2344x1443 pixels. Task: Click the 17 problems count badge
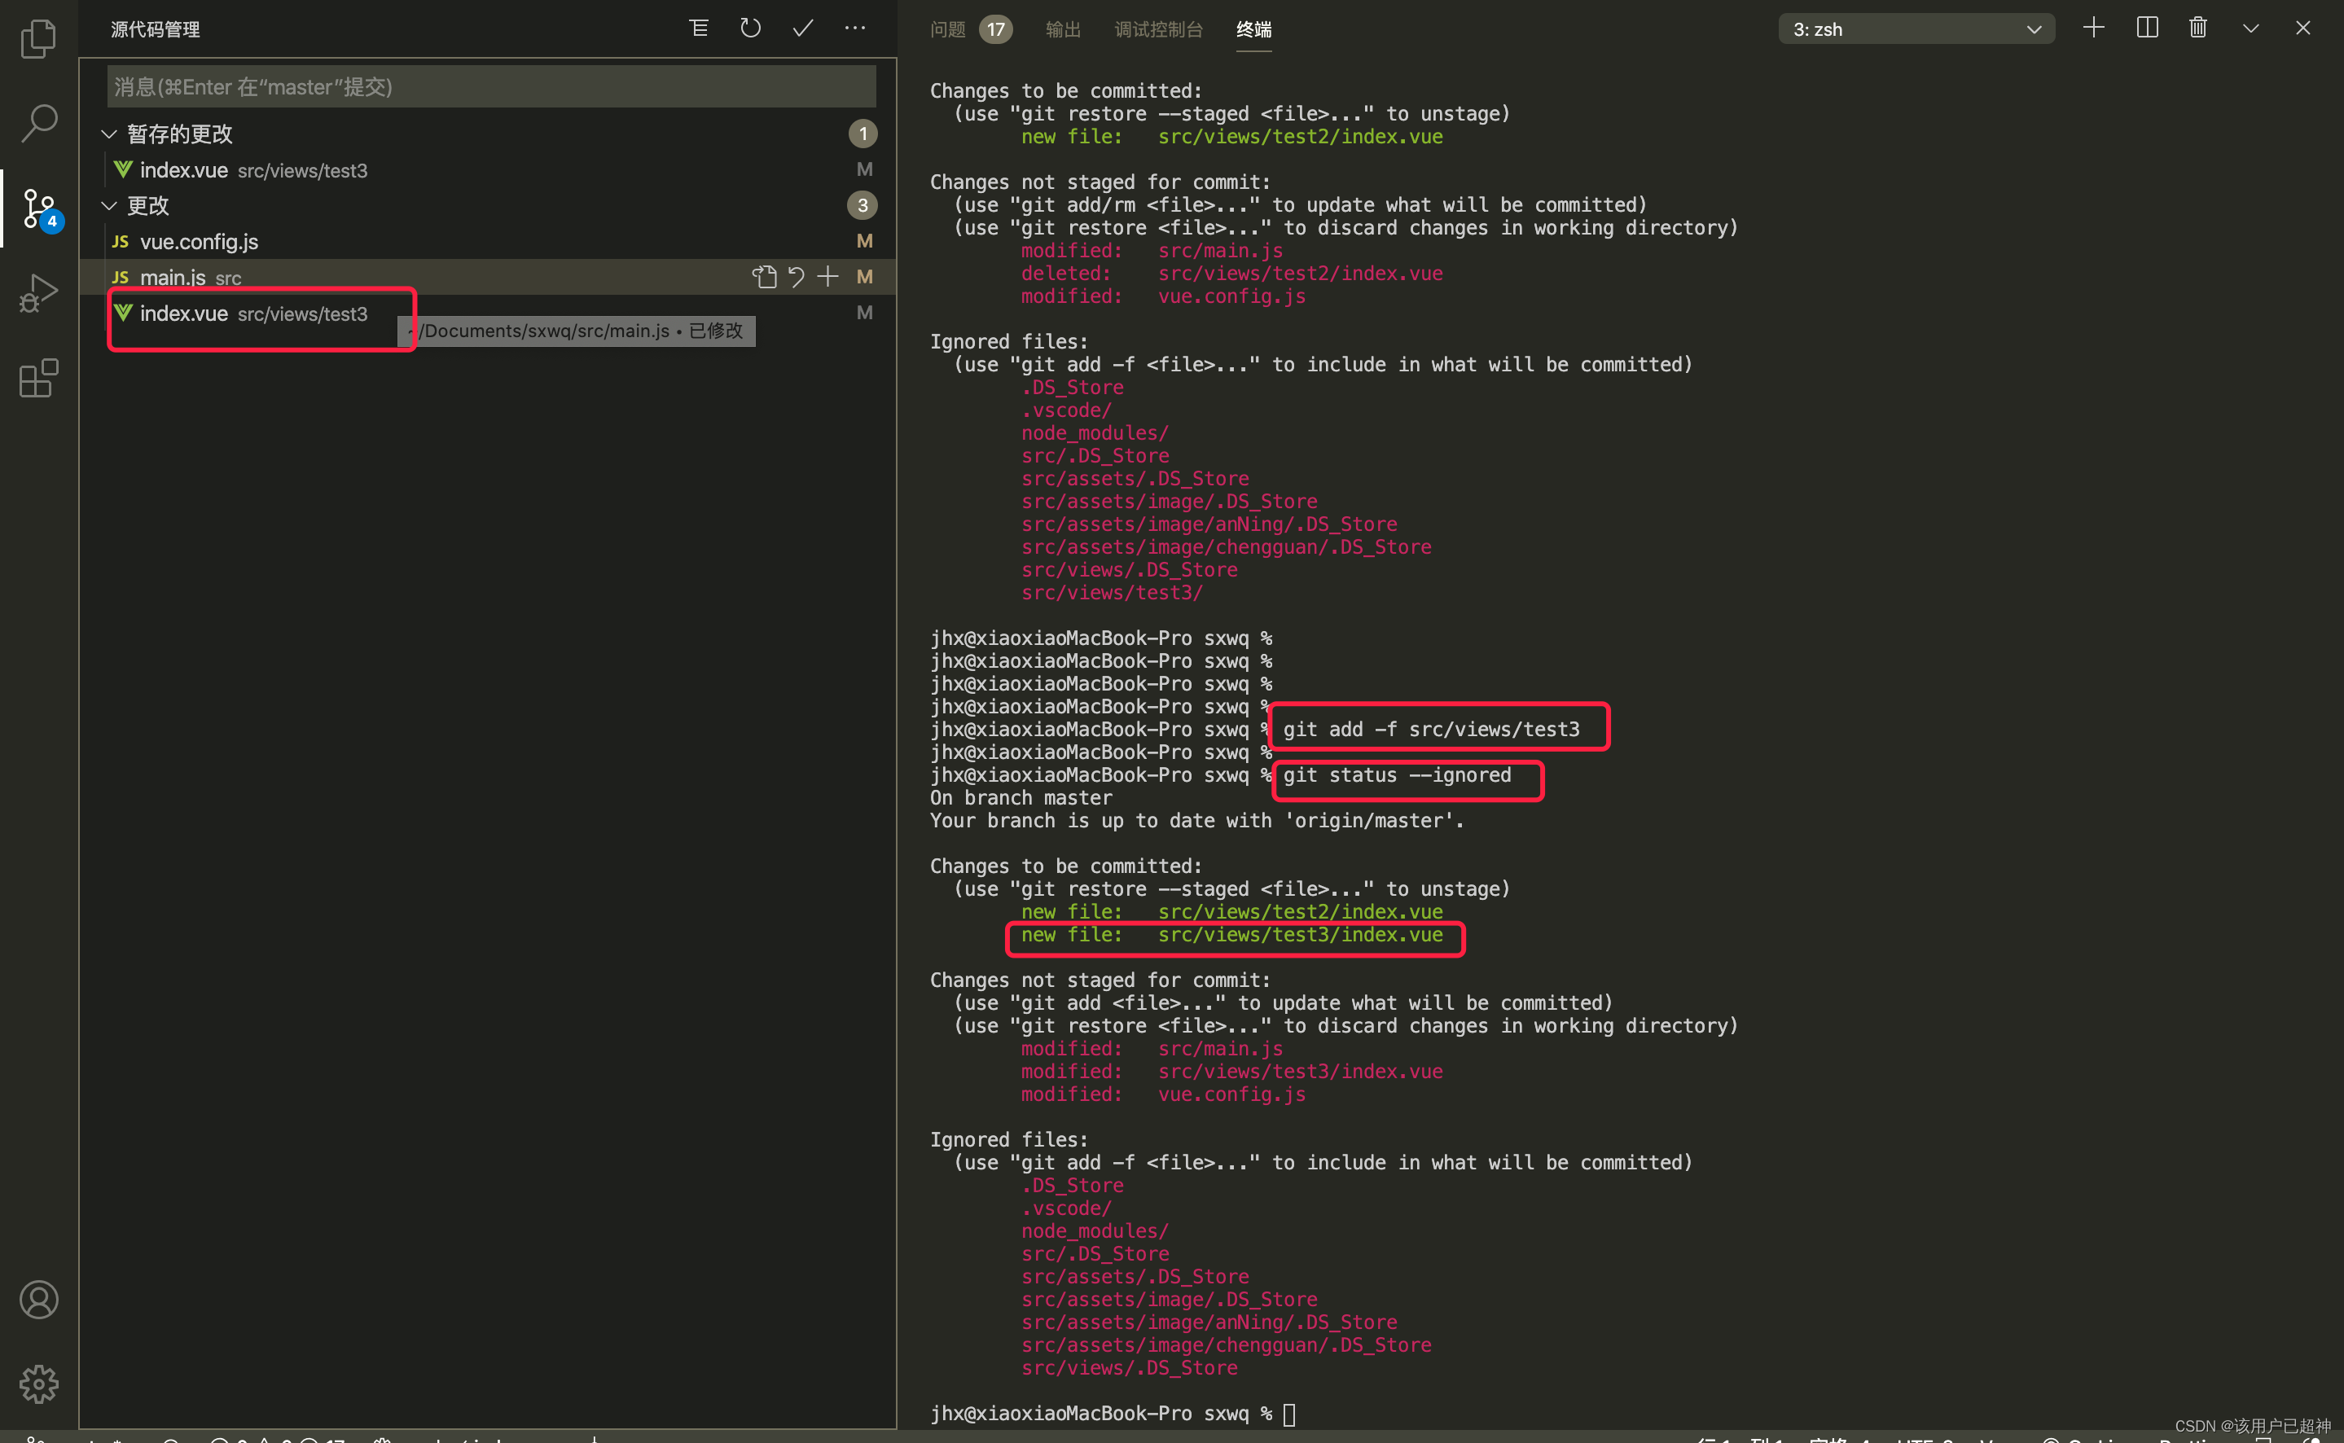pos(995,29)
